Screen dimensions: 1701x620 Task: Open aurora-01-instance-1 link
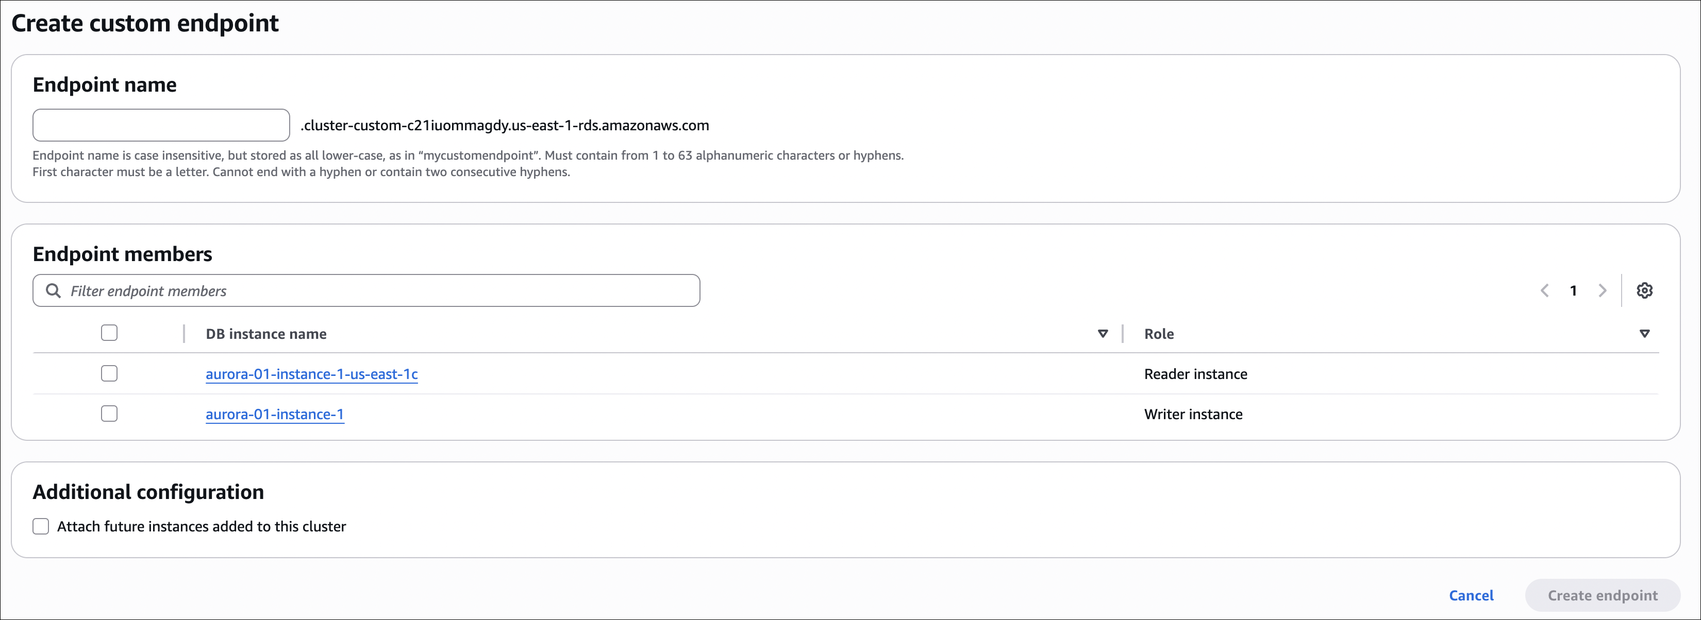275,414
